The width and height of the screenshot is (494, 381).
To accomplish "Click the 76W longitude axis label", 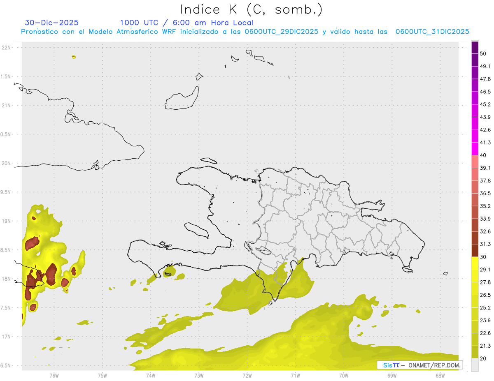I will 54,376.
